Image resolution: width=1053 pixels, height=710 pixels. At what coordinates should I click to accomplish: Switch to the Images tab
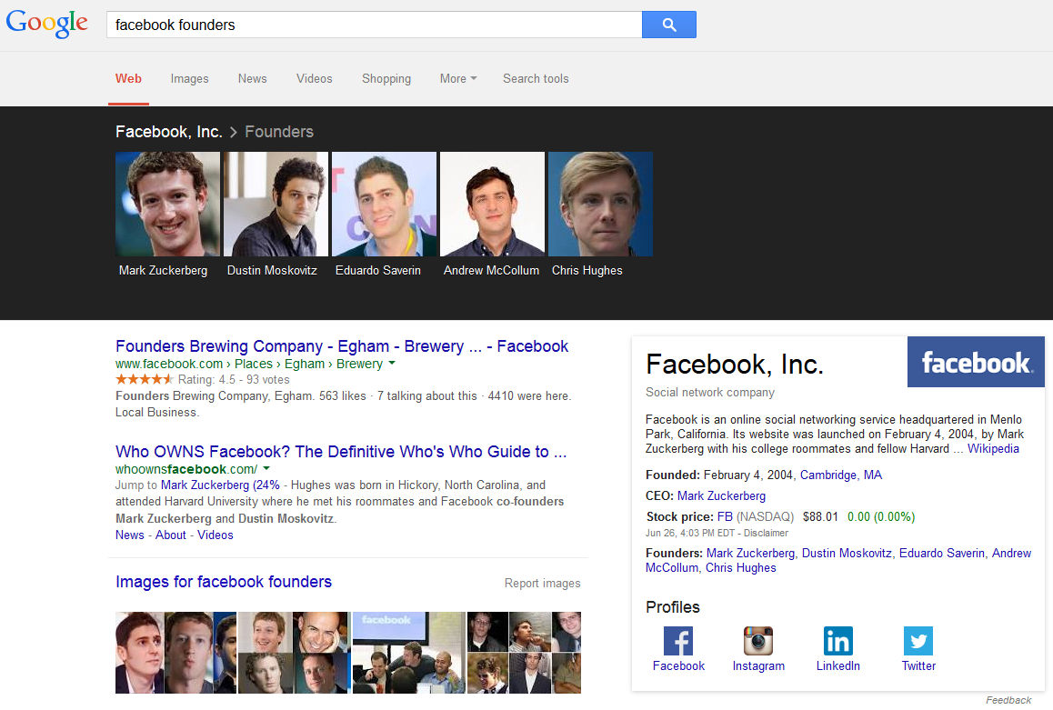coord(189,79)
